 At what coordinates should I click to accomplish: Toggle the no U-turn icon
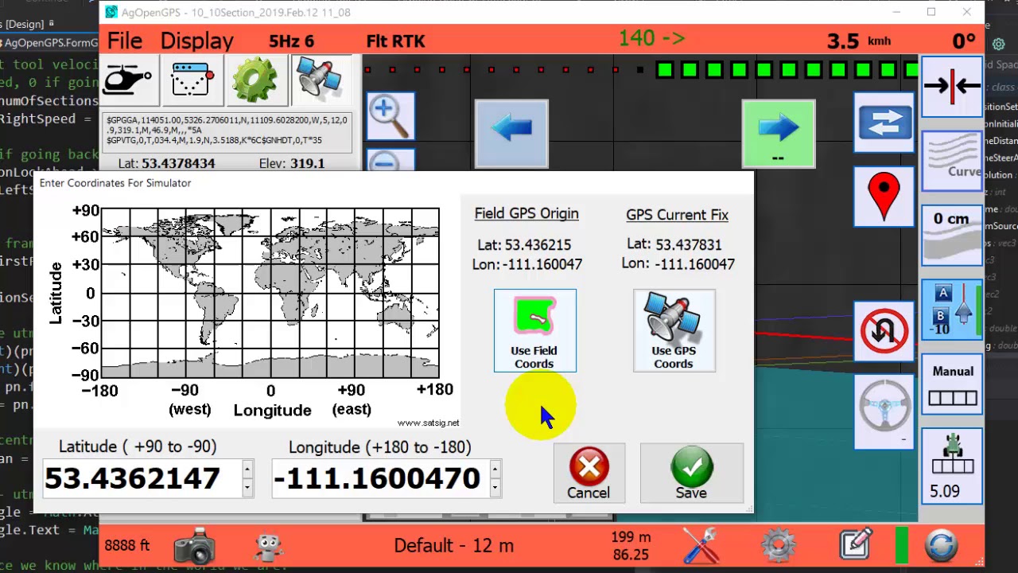tap(884, 331)
